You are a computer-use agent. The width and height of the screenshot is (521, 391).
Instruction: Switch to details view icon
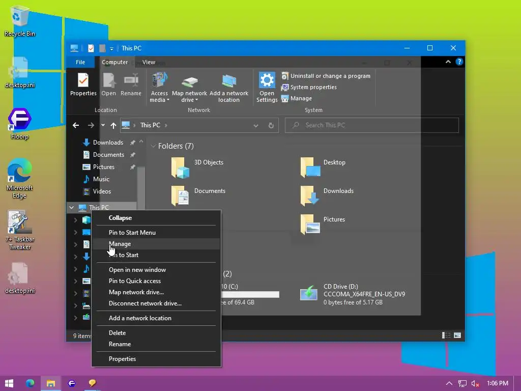point(446,335)
